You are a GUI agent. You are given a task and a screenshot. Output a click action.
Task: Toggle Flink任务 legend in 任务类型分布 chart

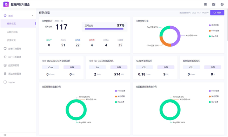(214, 30)
